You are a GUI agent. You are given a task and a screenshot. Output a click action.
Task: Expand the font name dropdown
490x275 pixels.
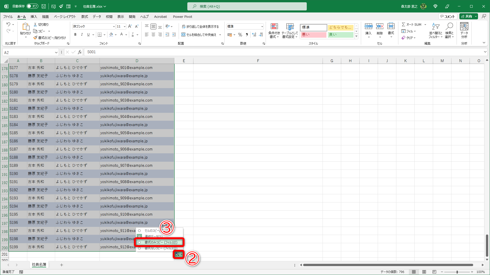coord(114,26)
